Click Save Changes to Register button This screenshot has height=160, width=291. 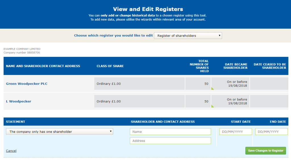click(x=265, y=151)
